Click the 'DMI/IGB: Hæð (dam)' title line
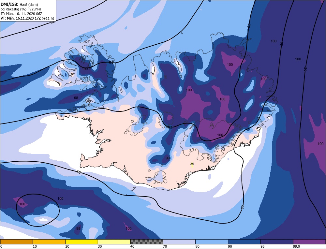Viewport: 326px width, 249px height. (x=19, y=4)
